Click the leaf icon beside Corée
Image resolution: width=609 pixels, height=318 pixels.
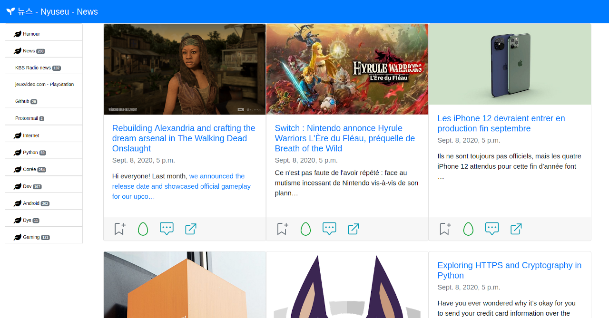coord(18,170)
